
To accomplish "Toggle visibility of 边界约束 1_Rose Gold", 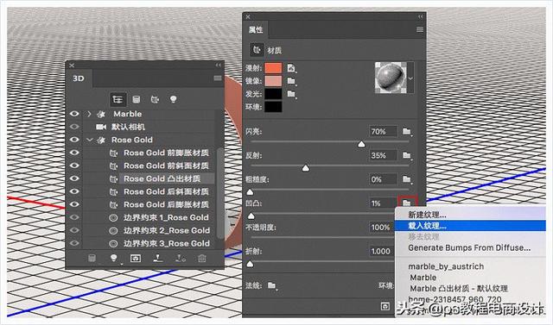I will pyautogui.click(x=74, y=217).
